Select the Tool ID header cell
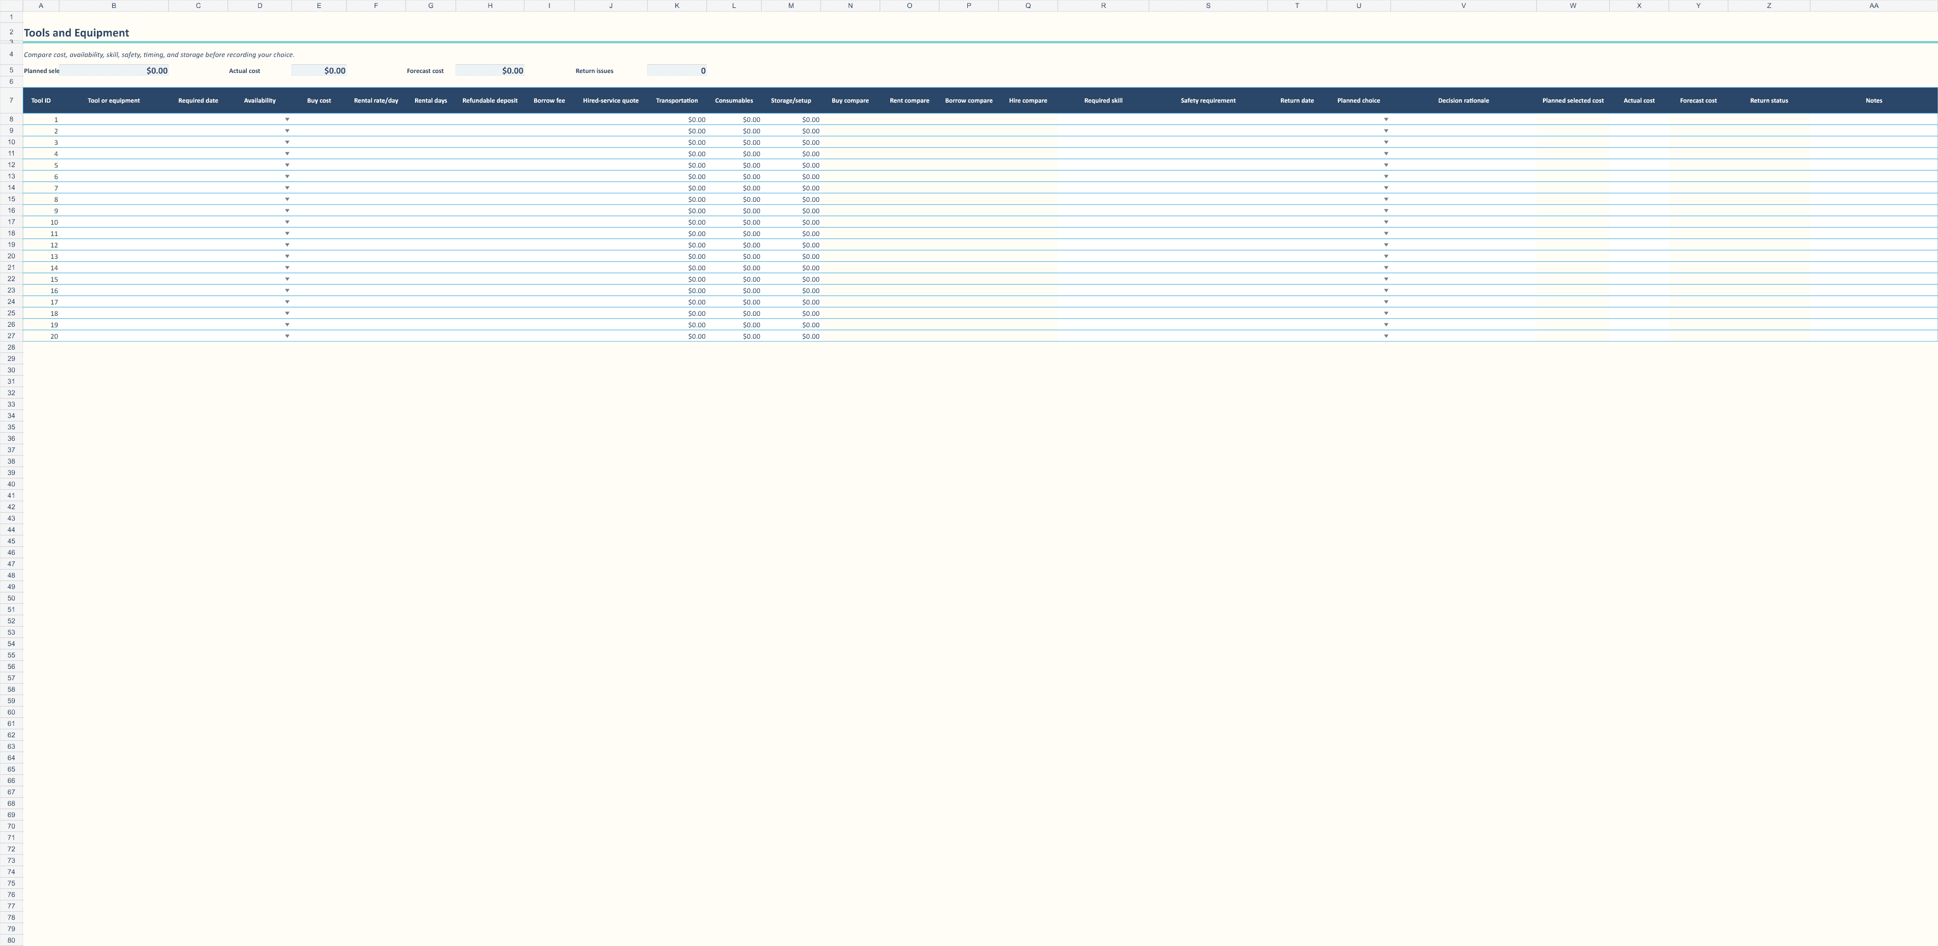The width and height of the screenshot is (1938, 946). click(x=42, y=100)
